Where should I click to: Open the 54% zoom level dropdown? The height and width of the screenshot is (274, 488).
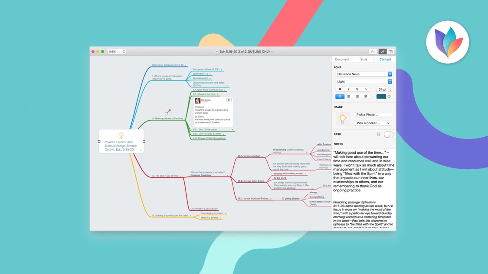[x=117, y=52]
